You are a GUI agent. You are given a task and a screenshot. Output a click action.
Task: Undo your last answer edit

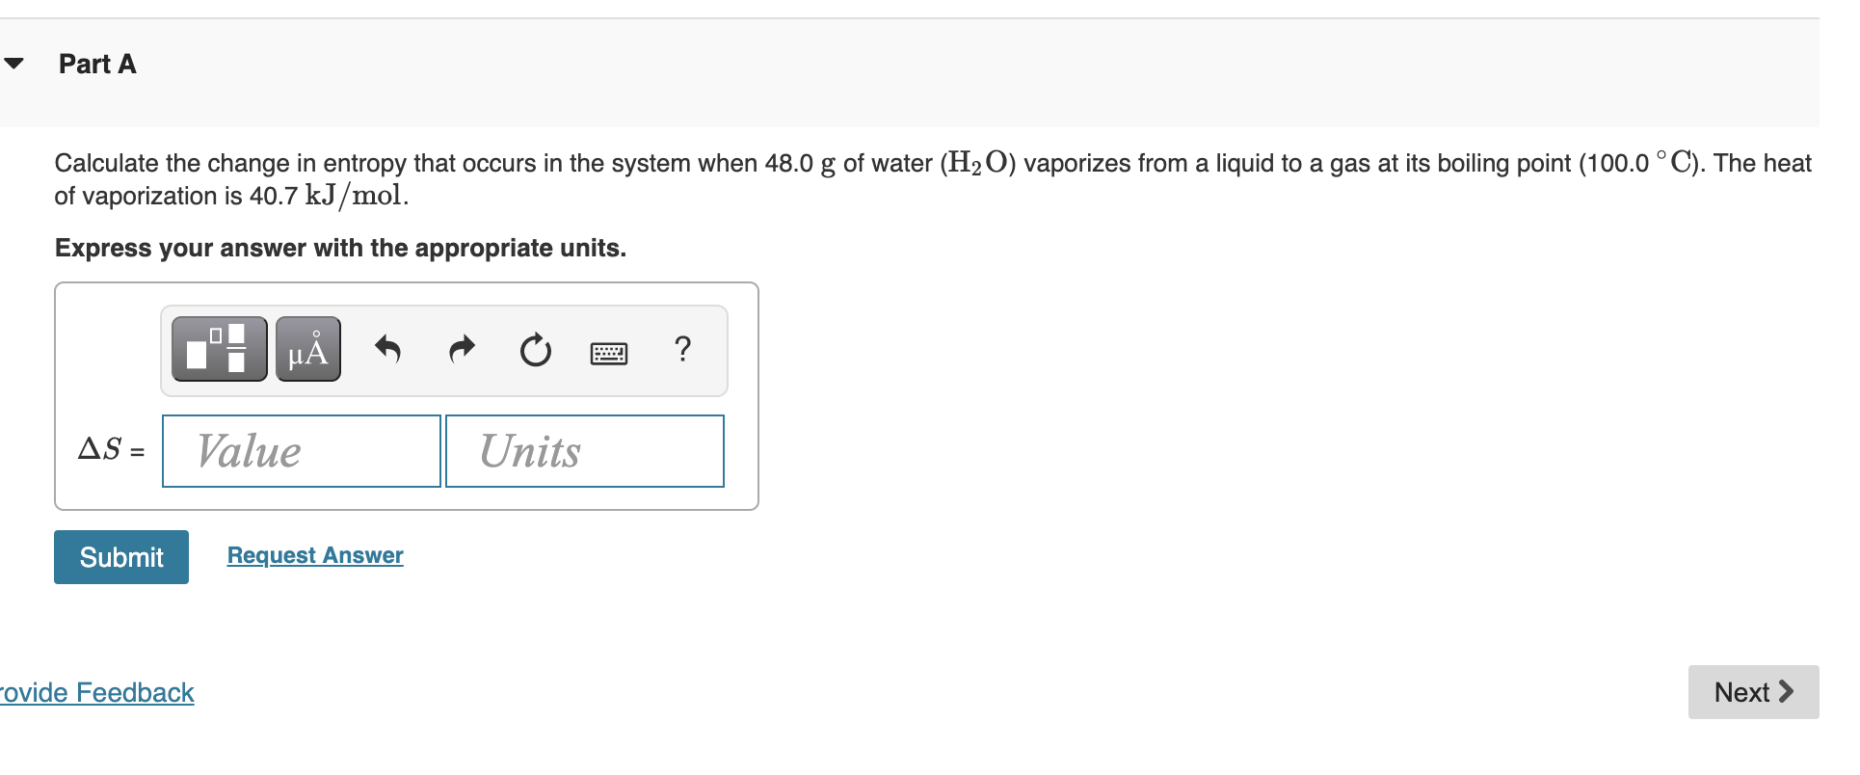coord(387,350)
